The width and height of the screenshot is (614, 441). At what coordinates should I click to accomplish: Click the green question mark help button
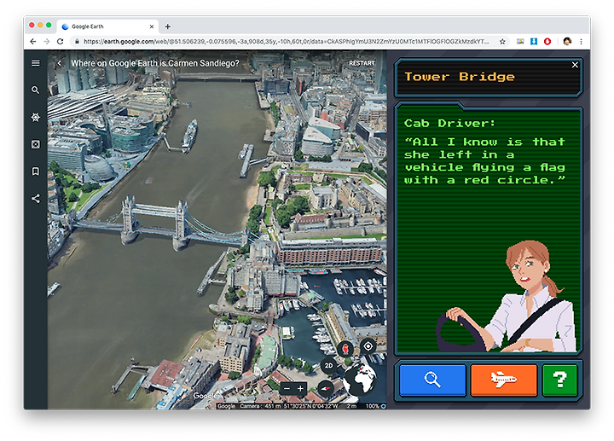pyautogui.click(x=559, y=380)
